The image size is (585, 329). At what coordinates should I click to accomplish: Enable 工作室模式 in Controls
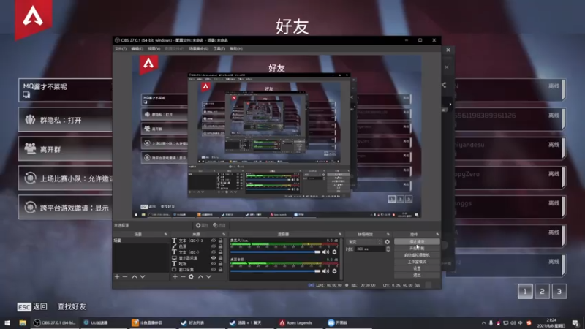[x=417, y=262]
